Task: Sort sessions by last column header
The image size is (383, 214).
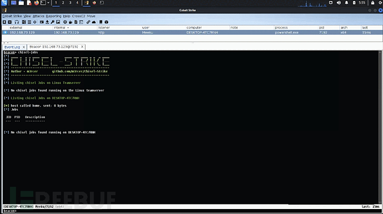Action: 372,28
